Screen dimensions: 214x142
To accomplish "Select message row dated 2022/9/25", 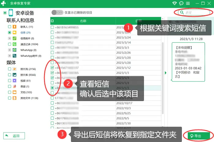I will pos(106,113).
